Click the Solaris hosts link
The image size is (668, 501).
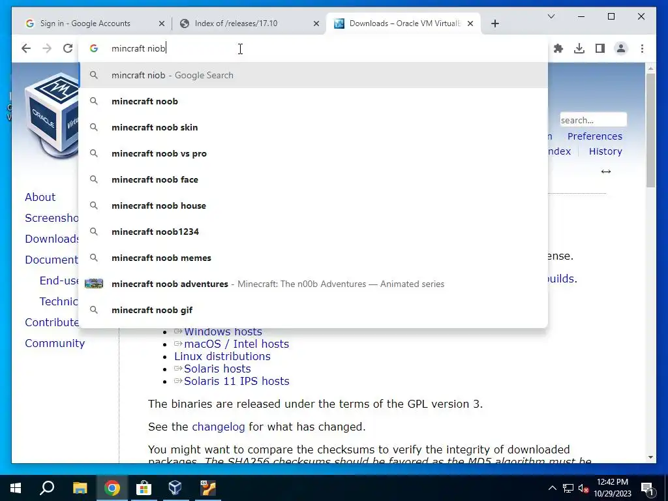pyautogui.click(x=217, y=369)
